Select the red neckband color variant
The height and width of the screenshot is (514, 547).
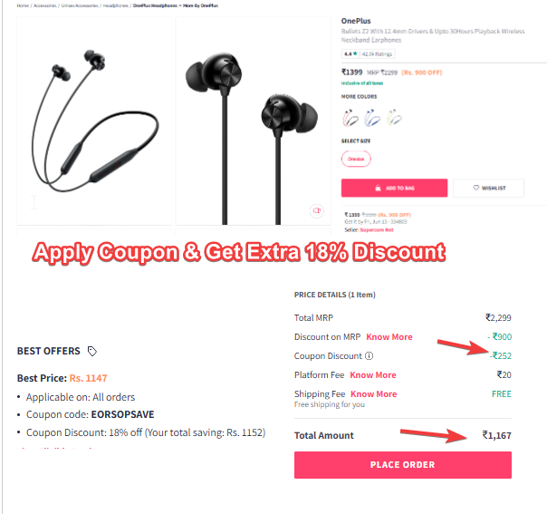coord(350,118)
